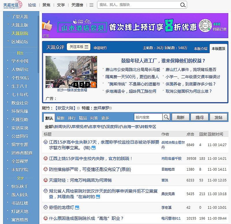
Task: Open the hamburger menu icon in top navigation
Action: [91, 5]
